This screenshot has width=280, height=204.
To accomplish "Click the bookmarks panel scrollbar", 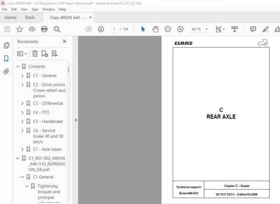I will point(69,70).
